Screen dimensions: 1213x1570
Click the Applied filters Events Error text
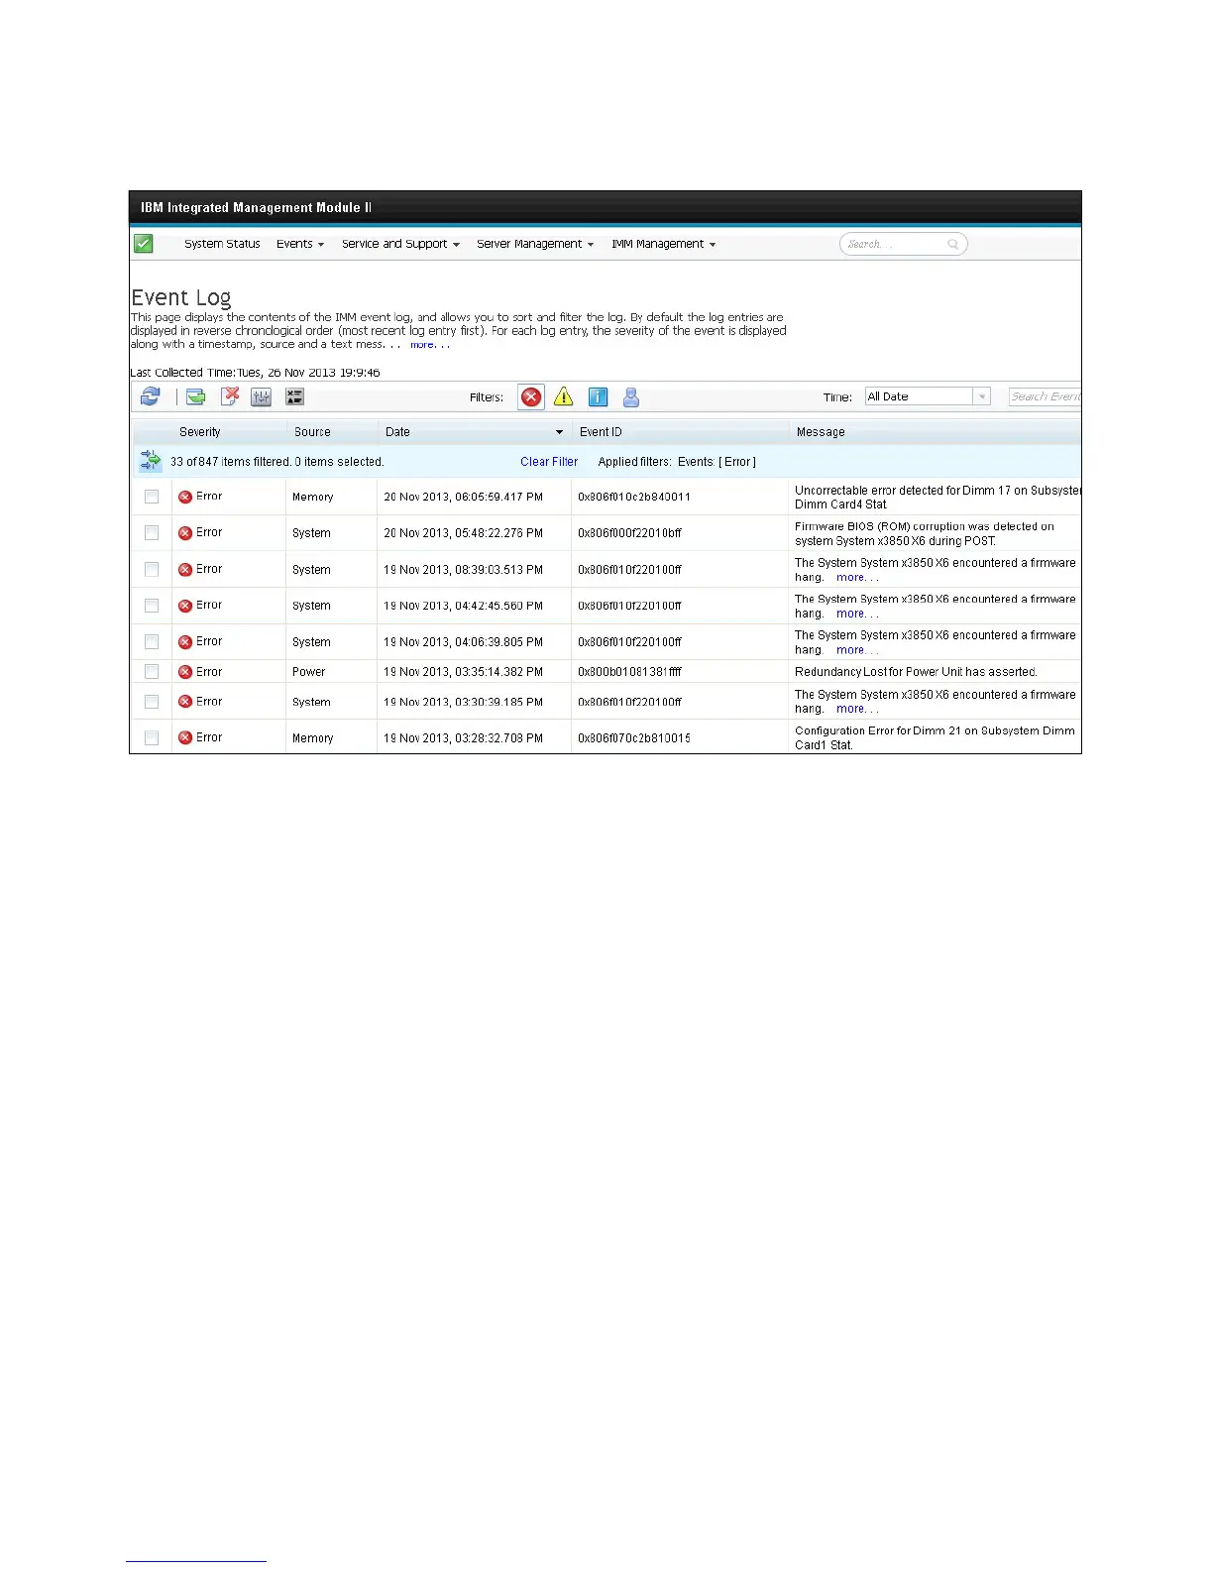(x=677, y=462)
